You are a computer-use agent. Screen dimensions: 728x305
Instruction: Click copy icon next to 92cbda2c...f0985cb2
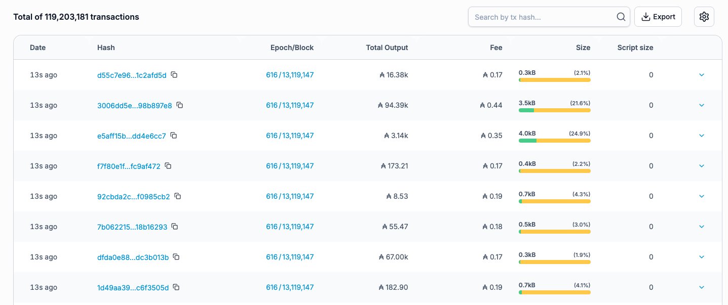[x=177, y=196]
